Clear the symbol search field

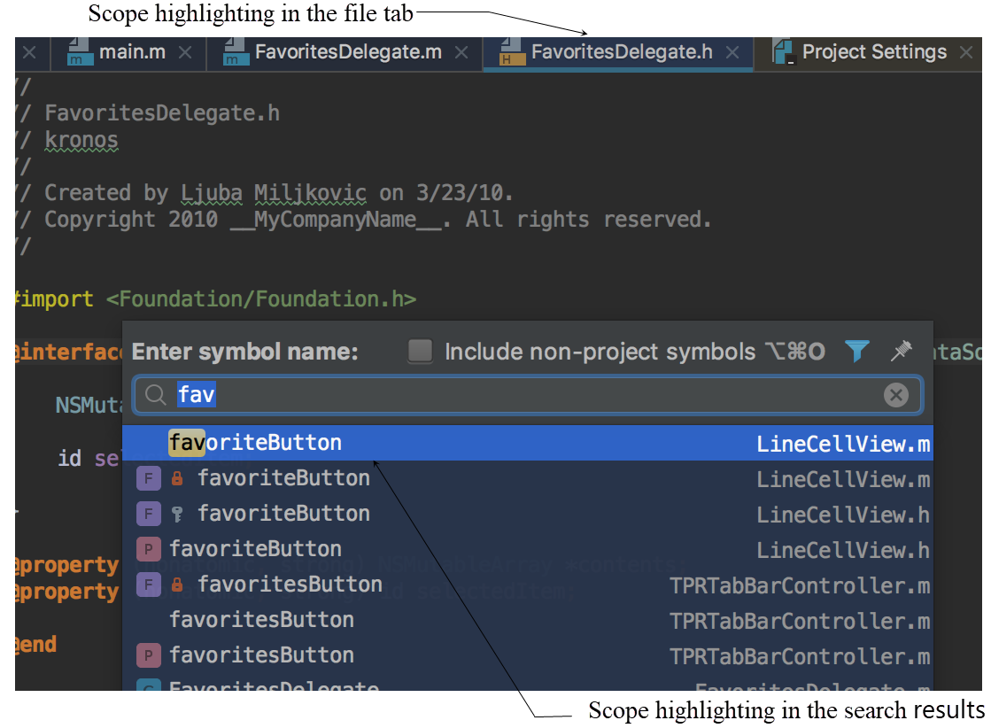896,395
